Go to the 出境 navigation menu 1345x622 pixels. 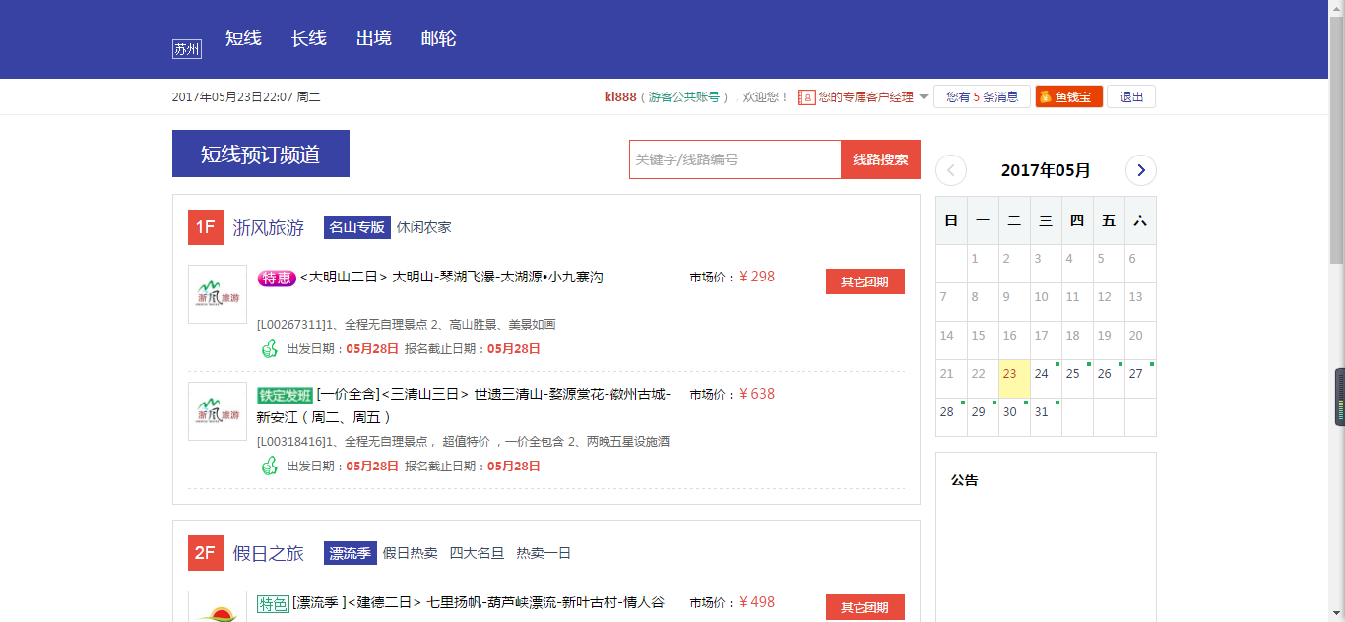(374, 38)
